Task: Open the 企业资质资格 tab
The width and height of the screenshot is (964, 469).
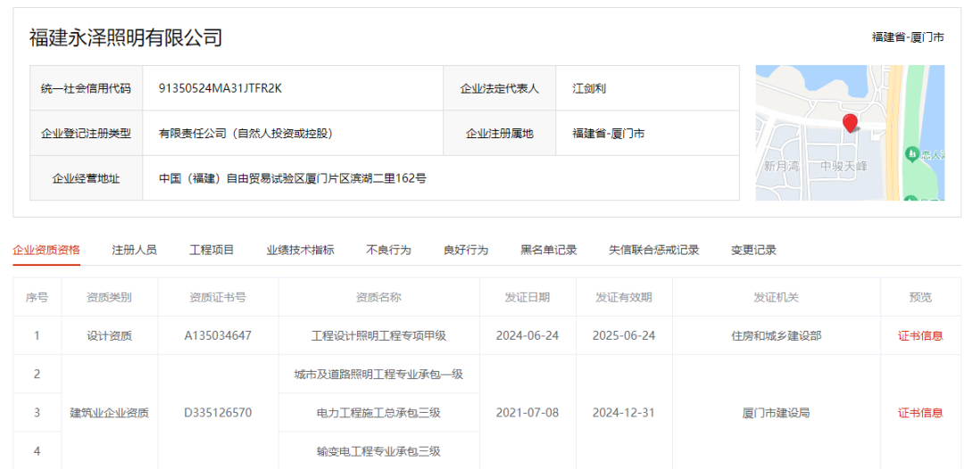Action: point(46,250)
